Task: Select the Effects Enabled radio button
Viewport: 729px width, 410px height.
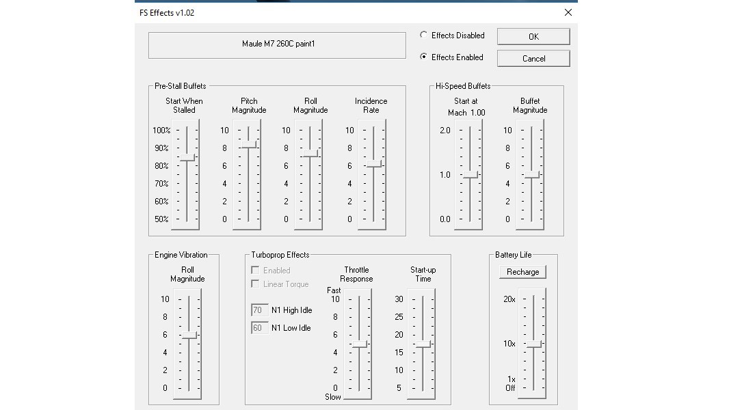Action: (x=423, y=57)
